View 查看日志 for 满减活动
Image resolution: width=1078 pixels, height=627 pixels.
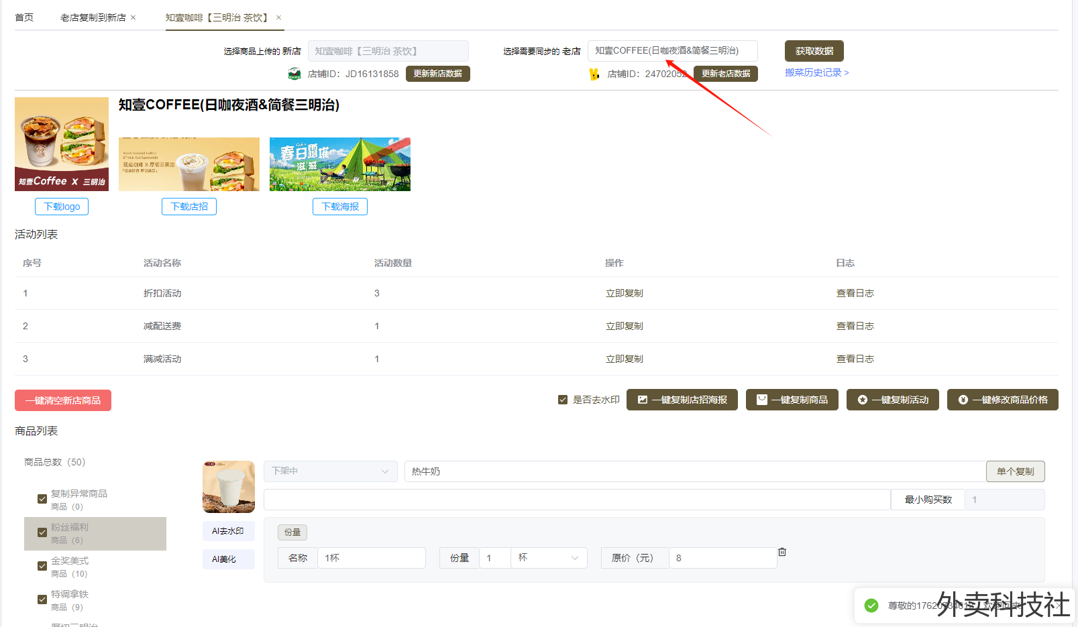click(855, 359)
